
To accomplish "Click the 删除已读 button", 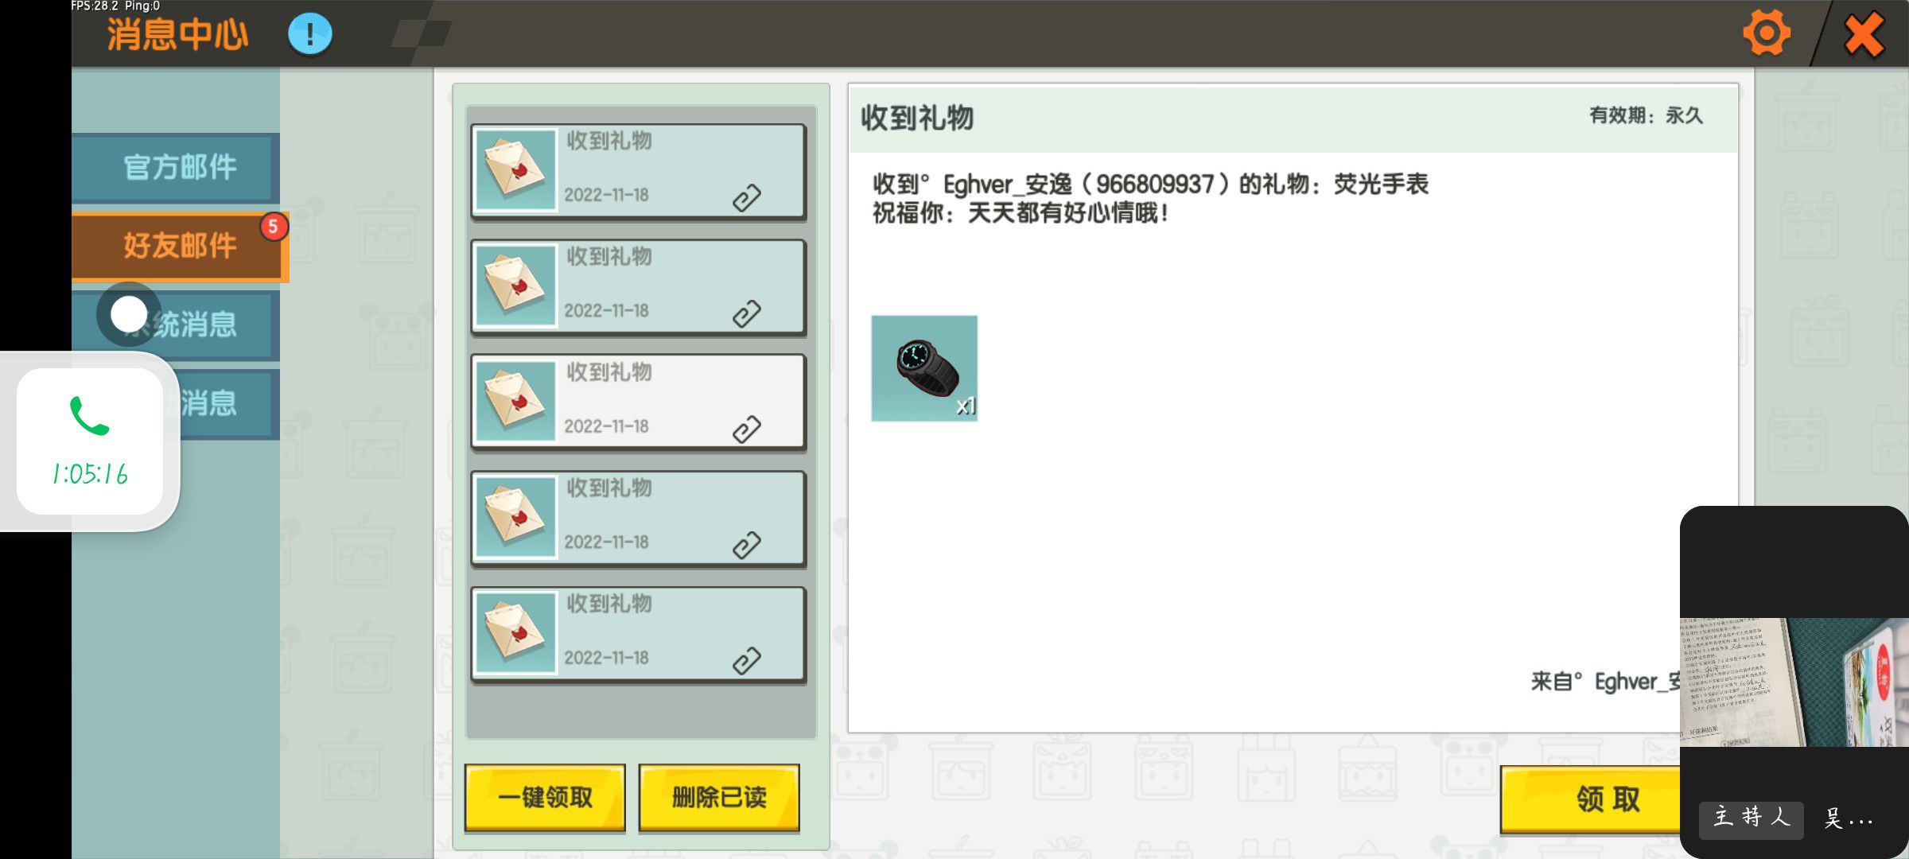I will pyautogui.click(x=719, y=798).
